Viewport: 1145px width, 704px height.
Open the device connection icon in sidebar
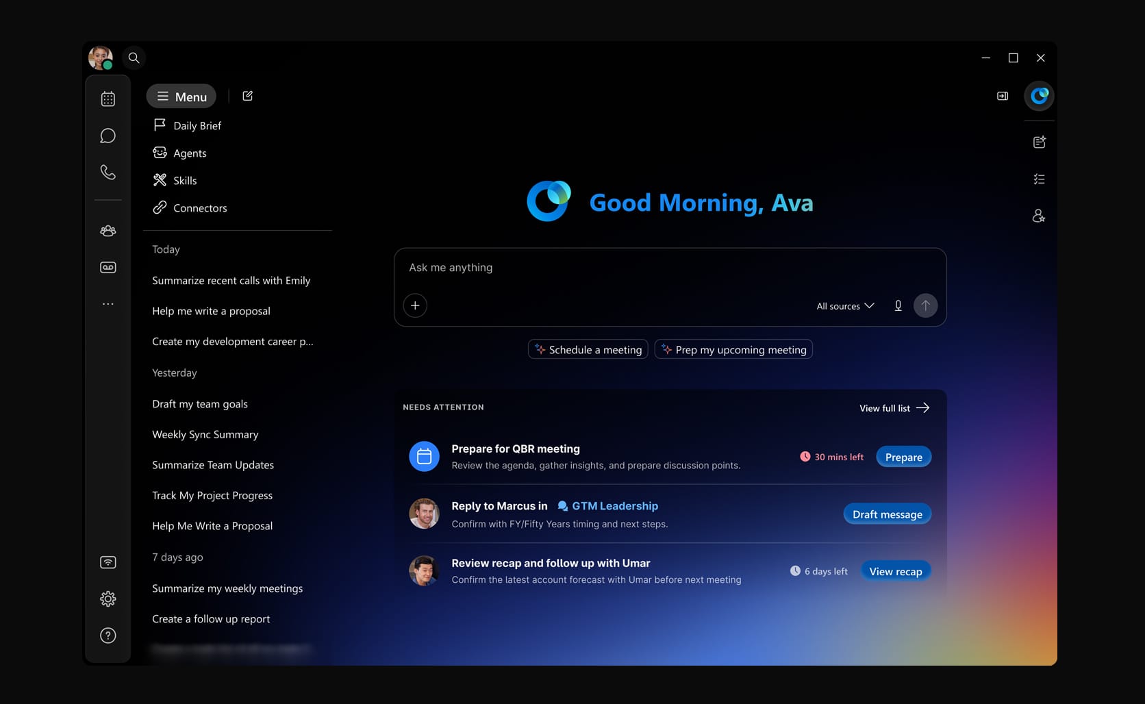pos(108,562)
